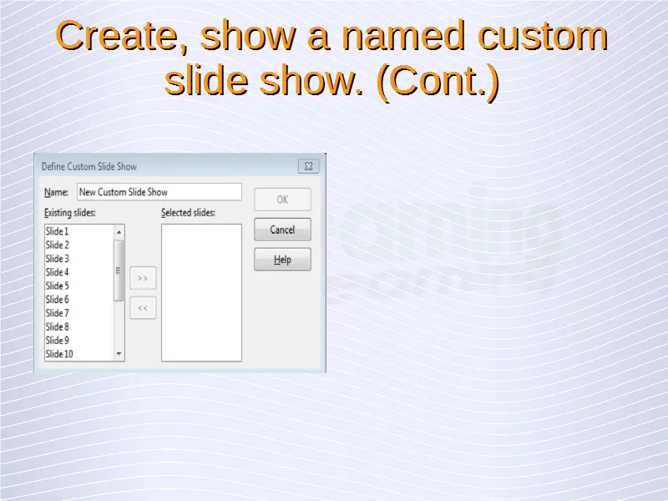Open Help for custom slide show
668x501 pixels.
pyautogui.click(x=282, y=260)
